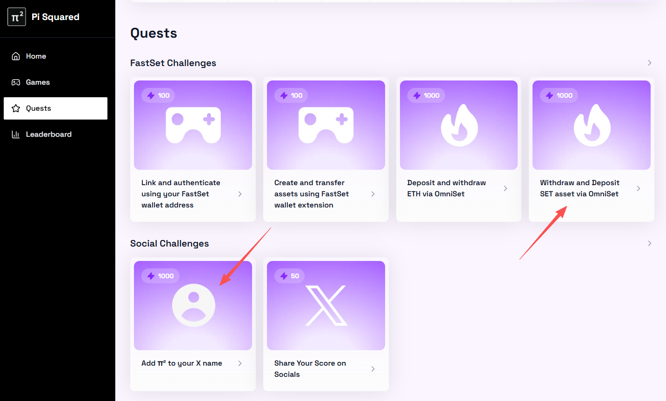Screen dimensions: 666x401
Task: Select the Home icon in the sidebar
Action: [x=16, y=56]
